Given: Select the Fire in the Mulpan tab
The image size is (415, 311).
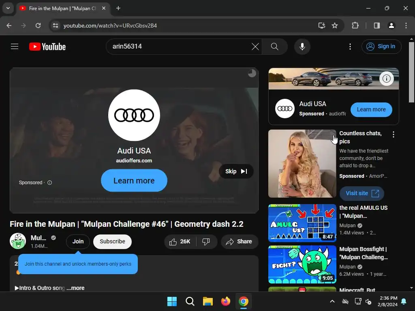Looking at the screenshot, I should click(x=62, y=9).
